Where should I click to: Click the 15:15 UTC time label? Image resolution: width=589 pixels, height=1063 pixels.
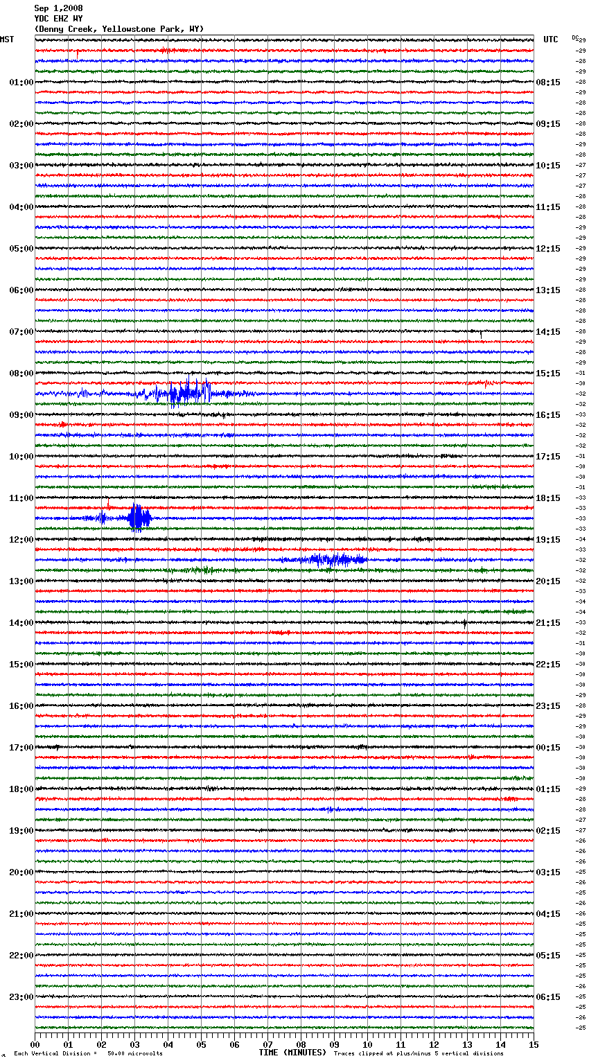[x=548, y=374]
